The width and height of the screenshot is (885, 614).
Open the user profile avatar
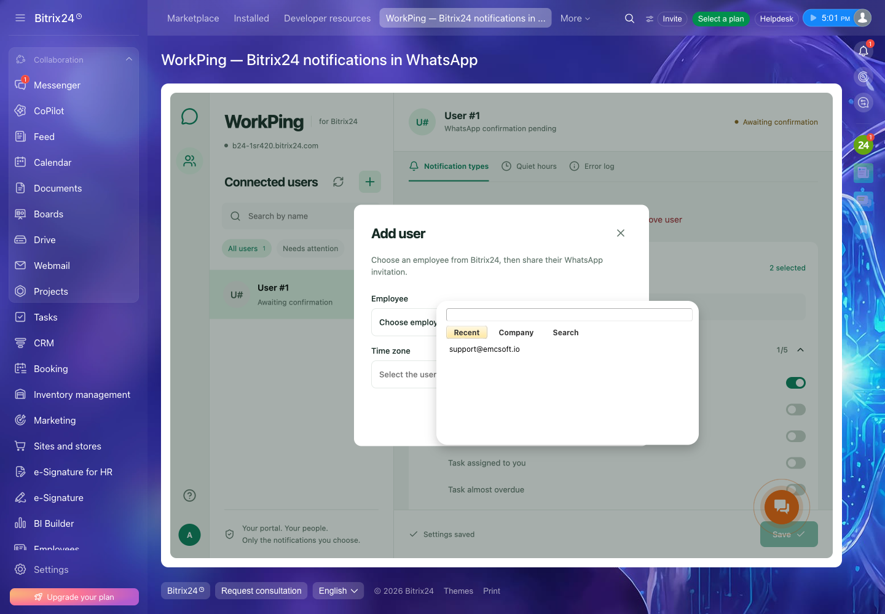click(x=863, y=18)
